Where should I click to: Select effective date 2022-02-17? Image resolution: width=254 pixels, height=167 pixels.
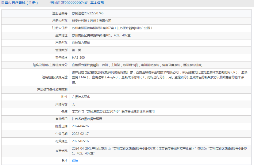pos(80,134)
